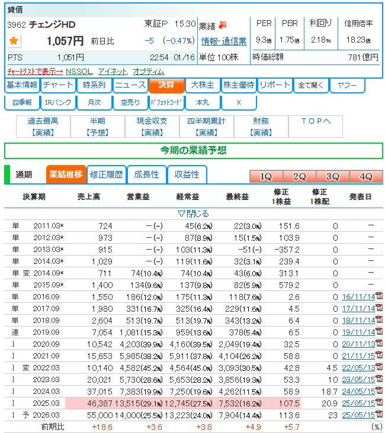Select the 決算 tab

(x=166, y=85)
